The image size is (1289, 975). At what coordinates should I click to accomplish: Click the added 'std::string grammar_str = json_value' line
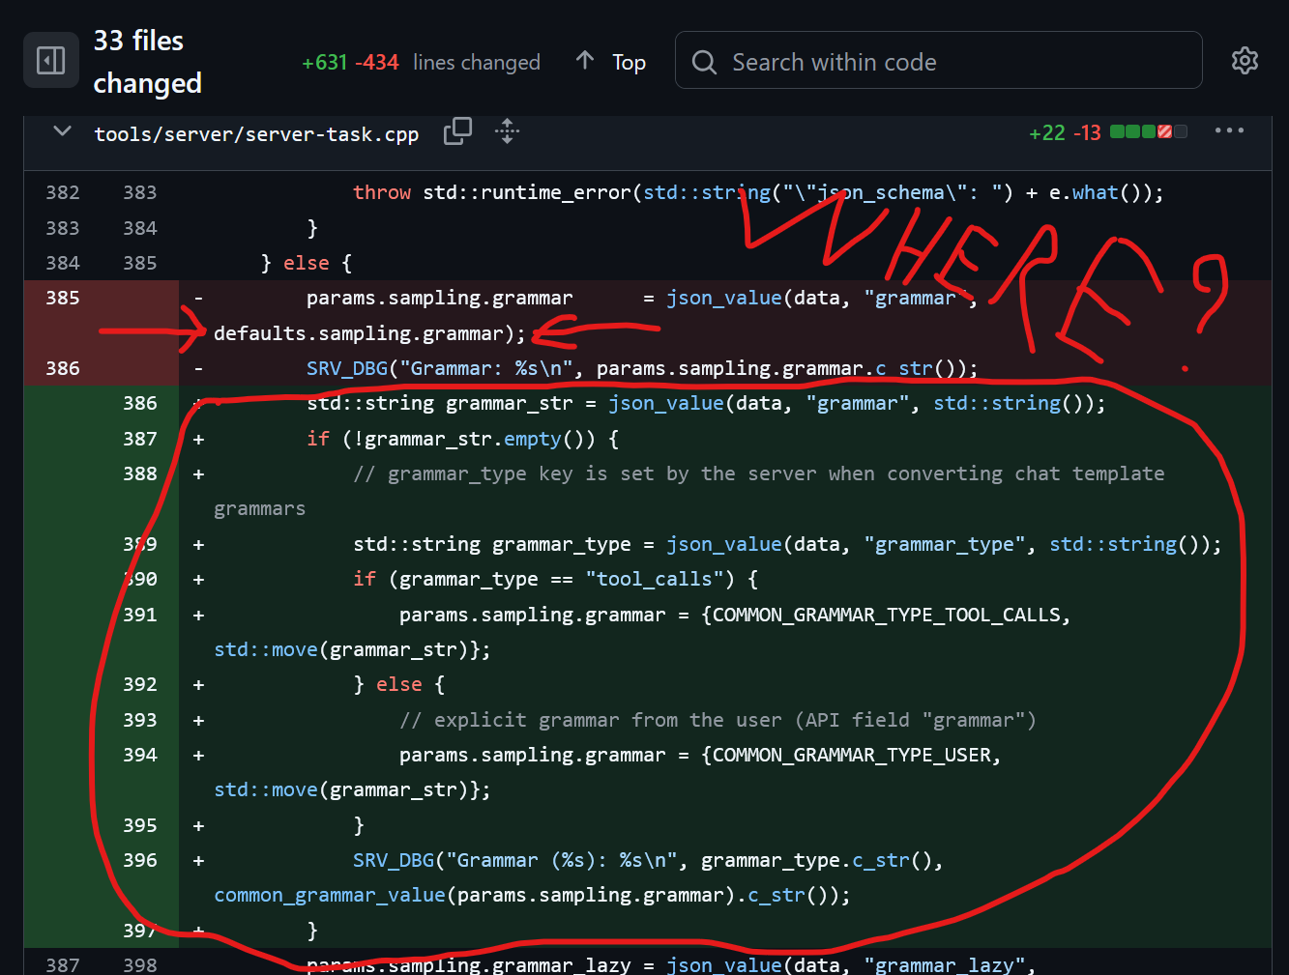point(706,403)
